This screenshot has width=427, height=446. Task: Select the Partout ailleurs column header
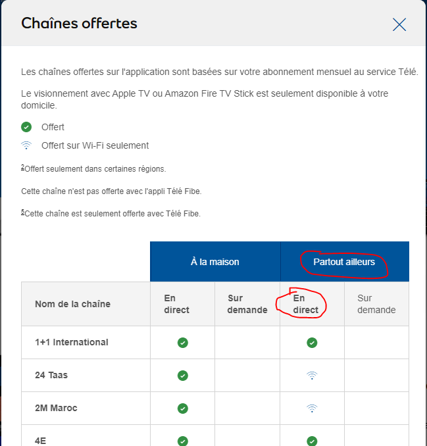(344, 262)
